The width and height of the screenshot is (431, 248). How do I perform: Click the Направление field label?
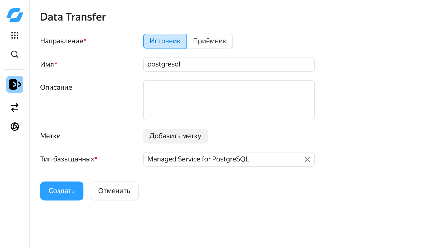(x=62, y=41)
